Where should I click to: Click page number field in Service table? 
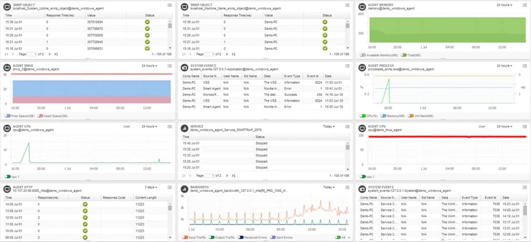[x=210, y=176]
